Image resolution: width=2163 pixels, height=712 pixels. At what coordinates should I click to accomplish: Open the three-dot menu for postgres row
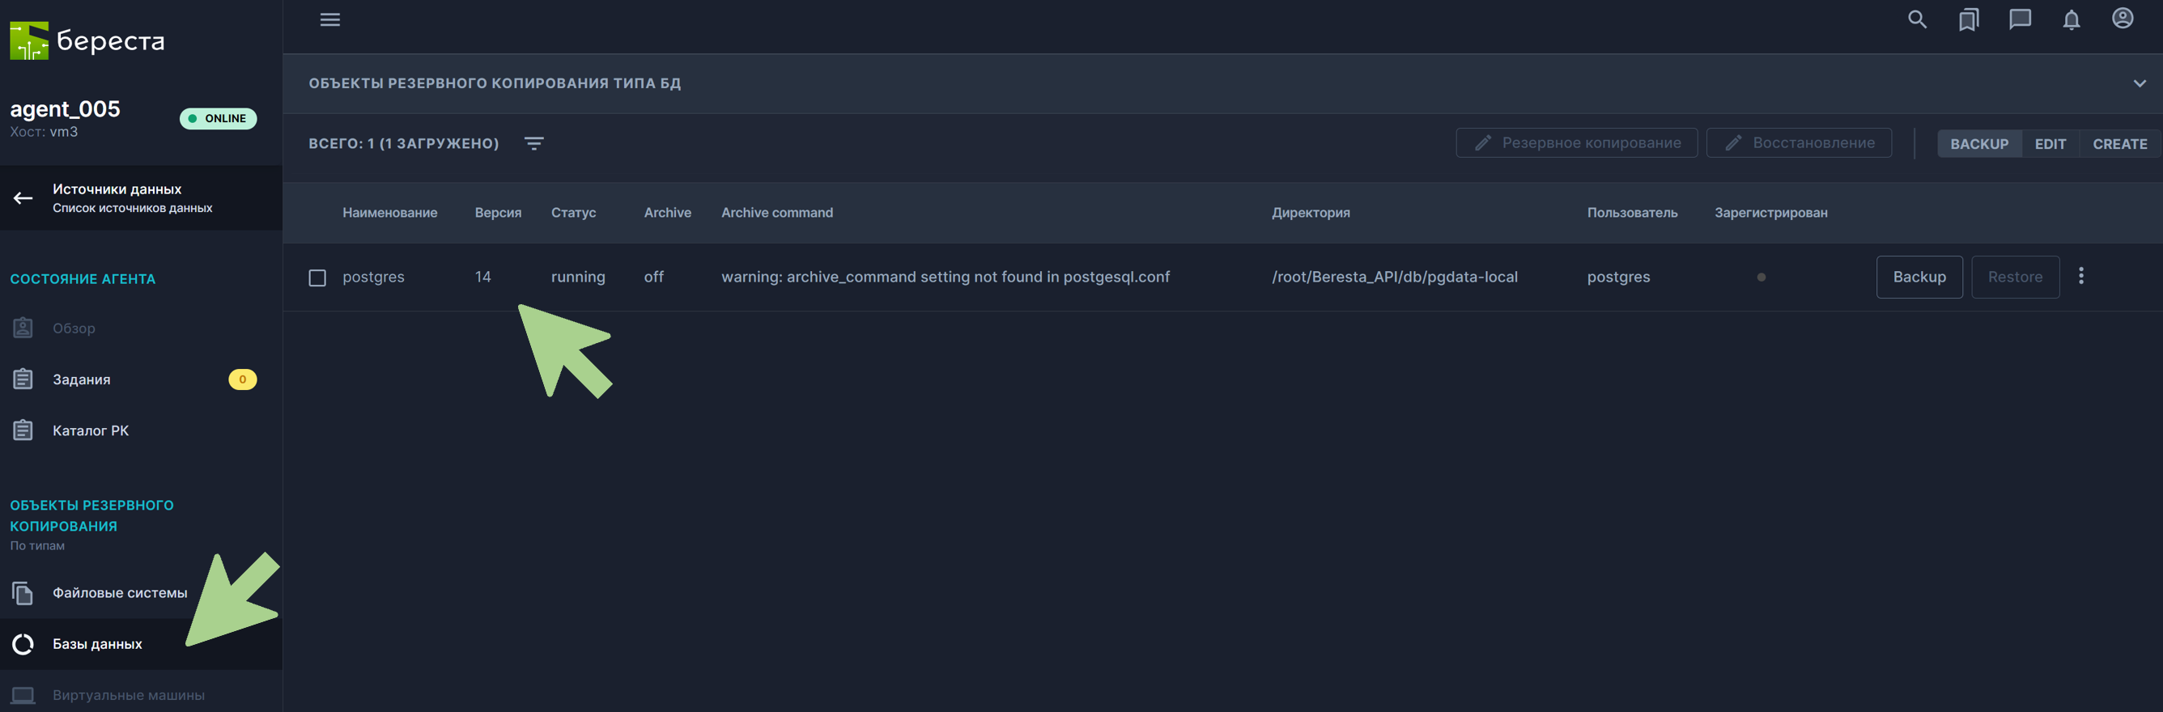tap(2080, 276)
